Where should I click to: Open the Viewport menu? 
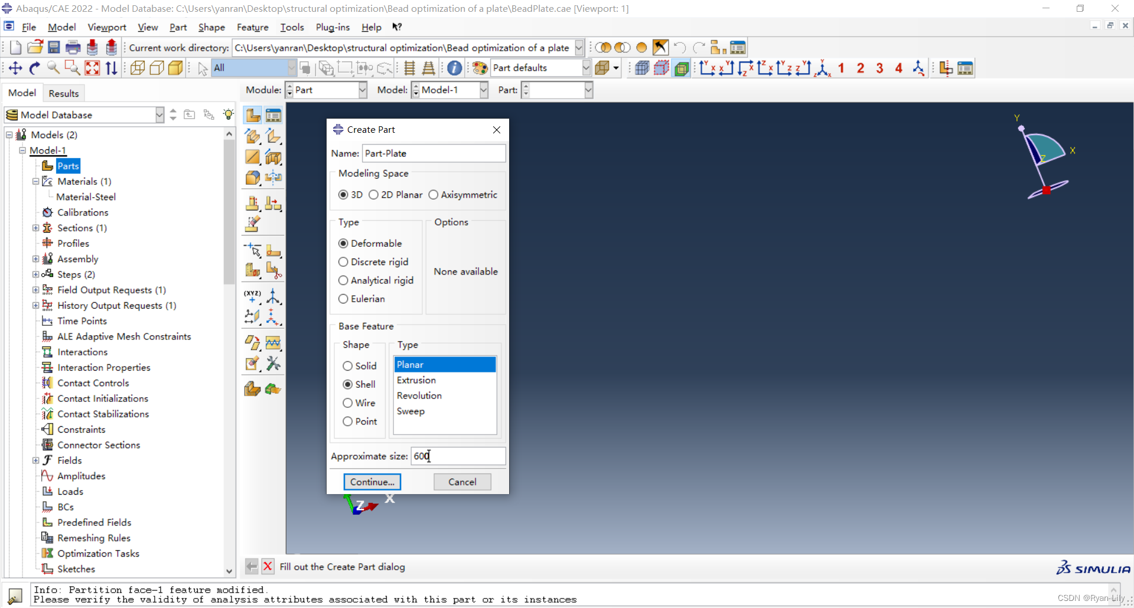click(107, 27)
